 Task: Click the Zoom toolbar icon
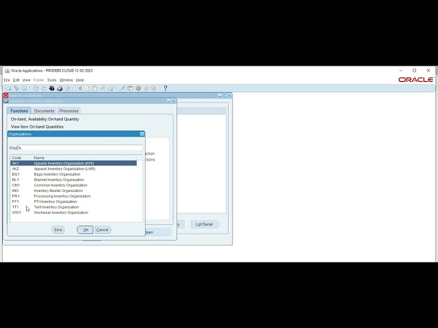[130, 88]
